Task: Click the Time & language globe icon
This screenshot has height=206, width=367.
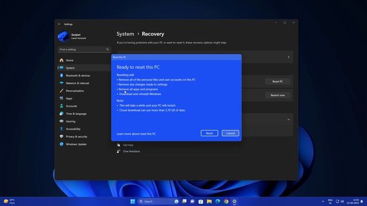Action: pyautogui.click(x=61, y=113)
